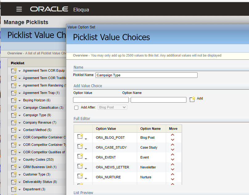
Task: Open the dropdown arrow for Agreement Term Trap
Action: tap(19, 93)
